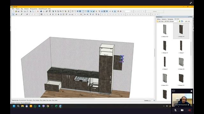Switch to Аксонометрия view tab
The width and height of the screenshot is (204, 114).
(23, 100)
